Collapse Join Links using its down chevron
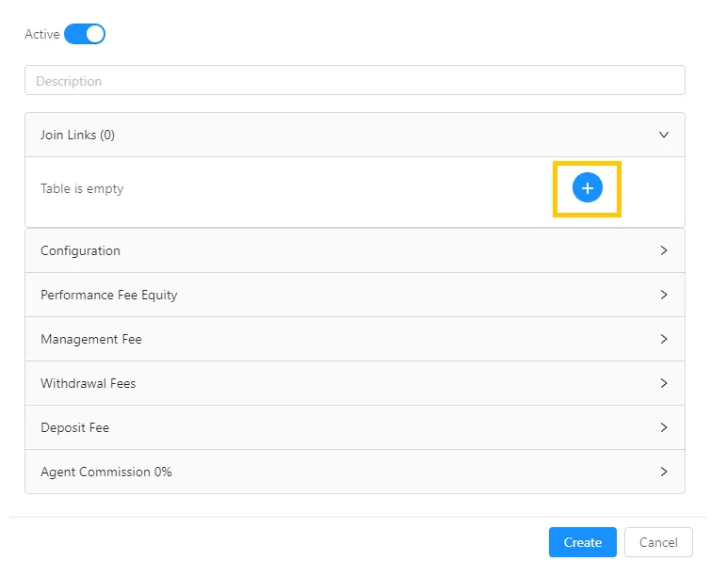This screenshot has width=727, height=577. click(x=664, y=135)
